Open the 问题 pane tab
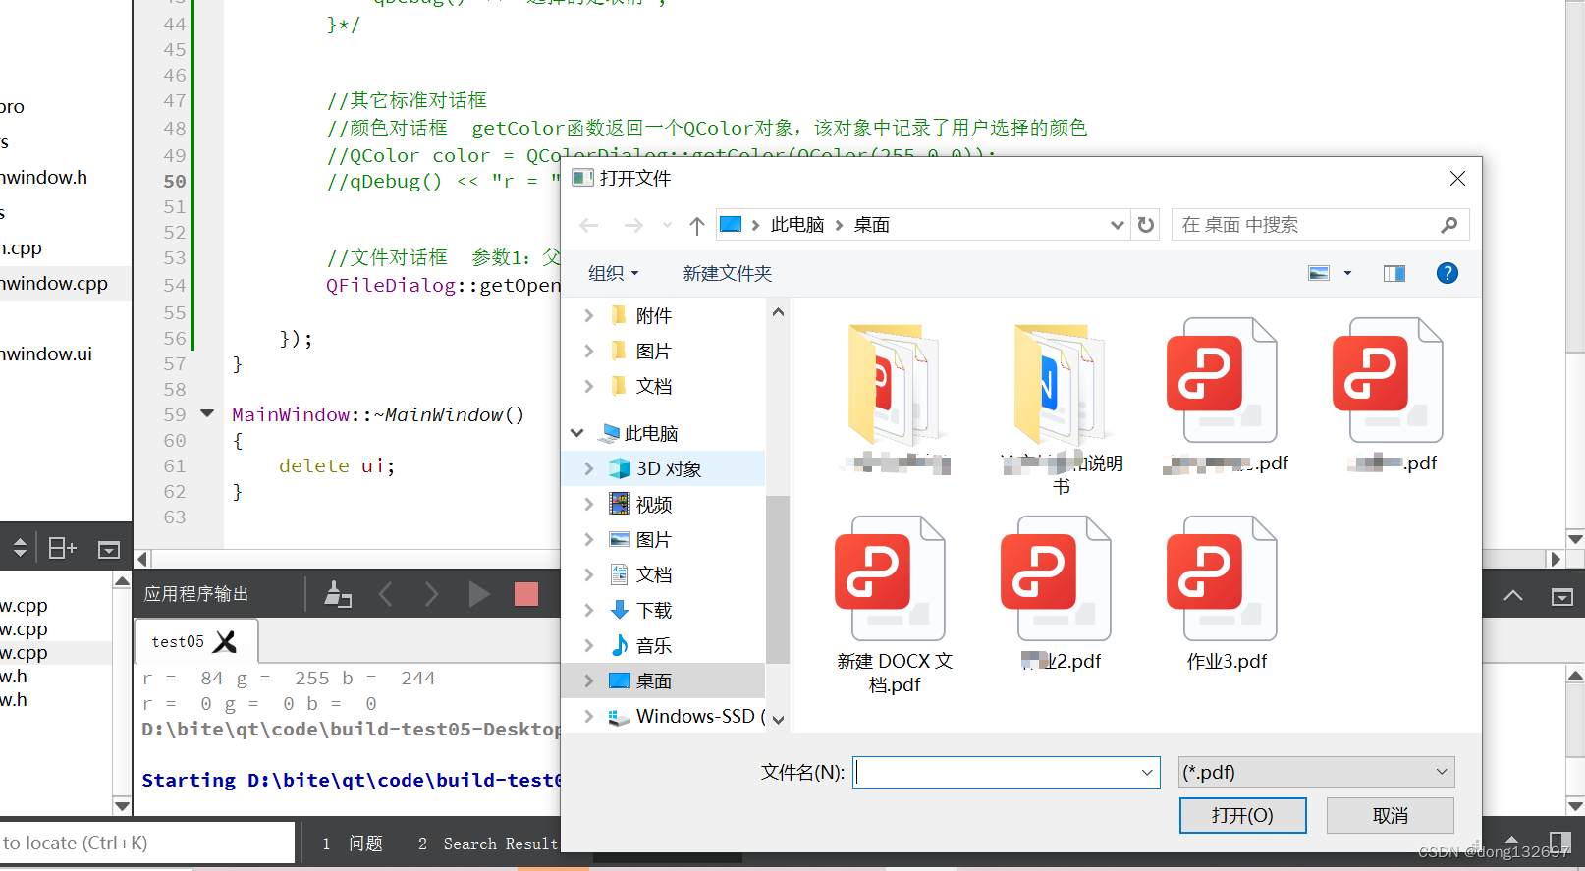Screen dimensions: 1585x871 [354, 844]
